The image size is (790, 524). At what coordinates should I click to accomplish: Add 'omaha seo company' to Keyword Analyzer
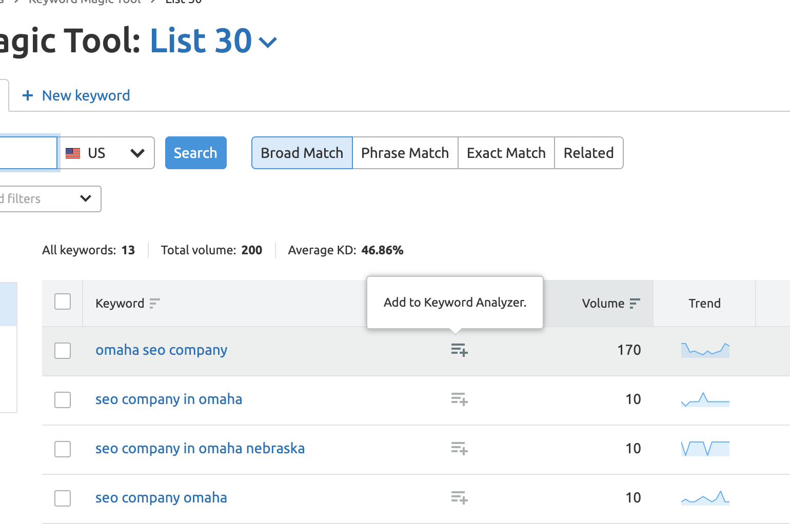(459, 350)
